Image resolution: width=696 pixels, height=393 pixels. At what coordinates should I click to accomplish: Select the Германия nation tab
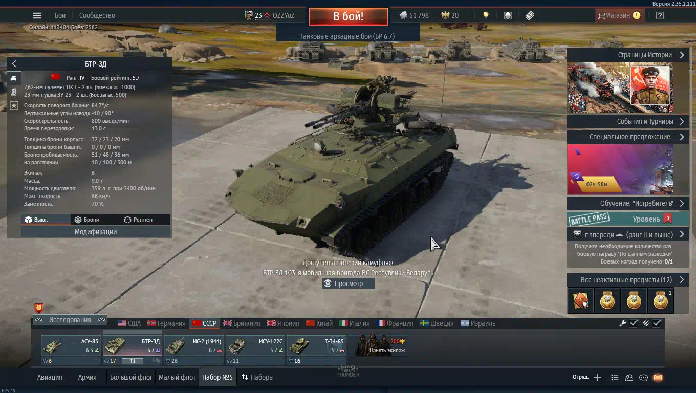166,323
